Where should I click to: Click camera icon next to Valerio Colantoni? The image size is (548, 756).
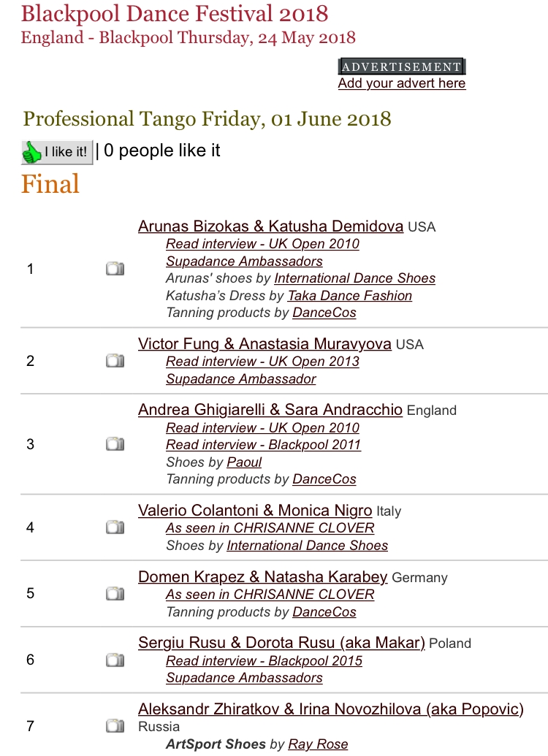pos(115,527)
